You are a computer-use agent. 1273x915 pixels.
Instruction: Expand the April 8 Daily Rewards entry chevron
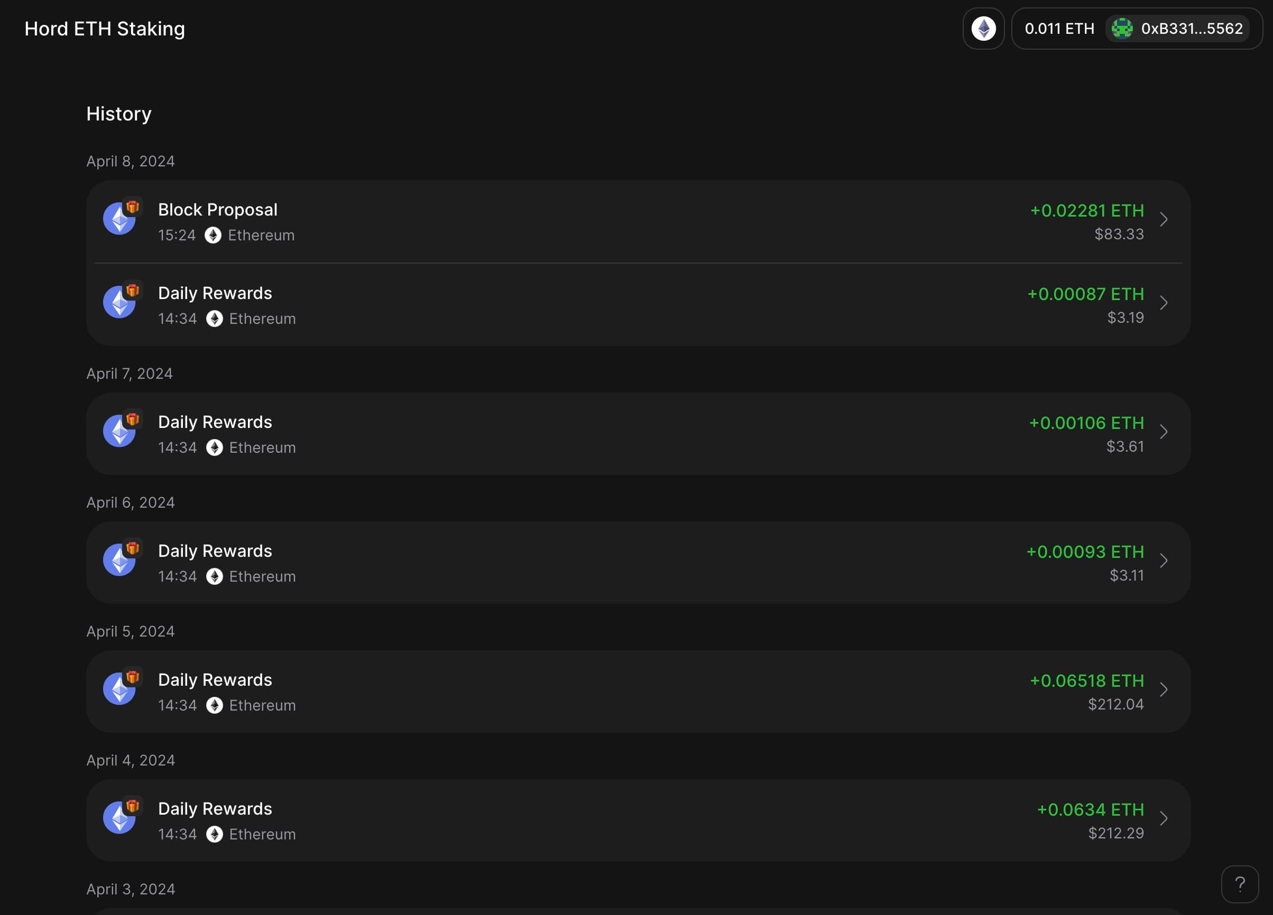(x=1164, y=303)
